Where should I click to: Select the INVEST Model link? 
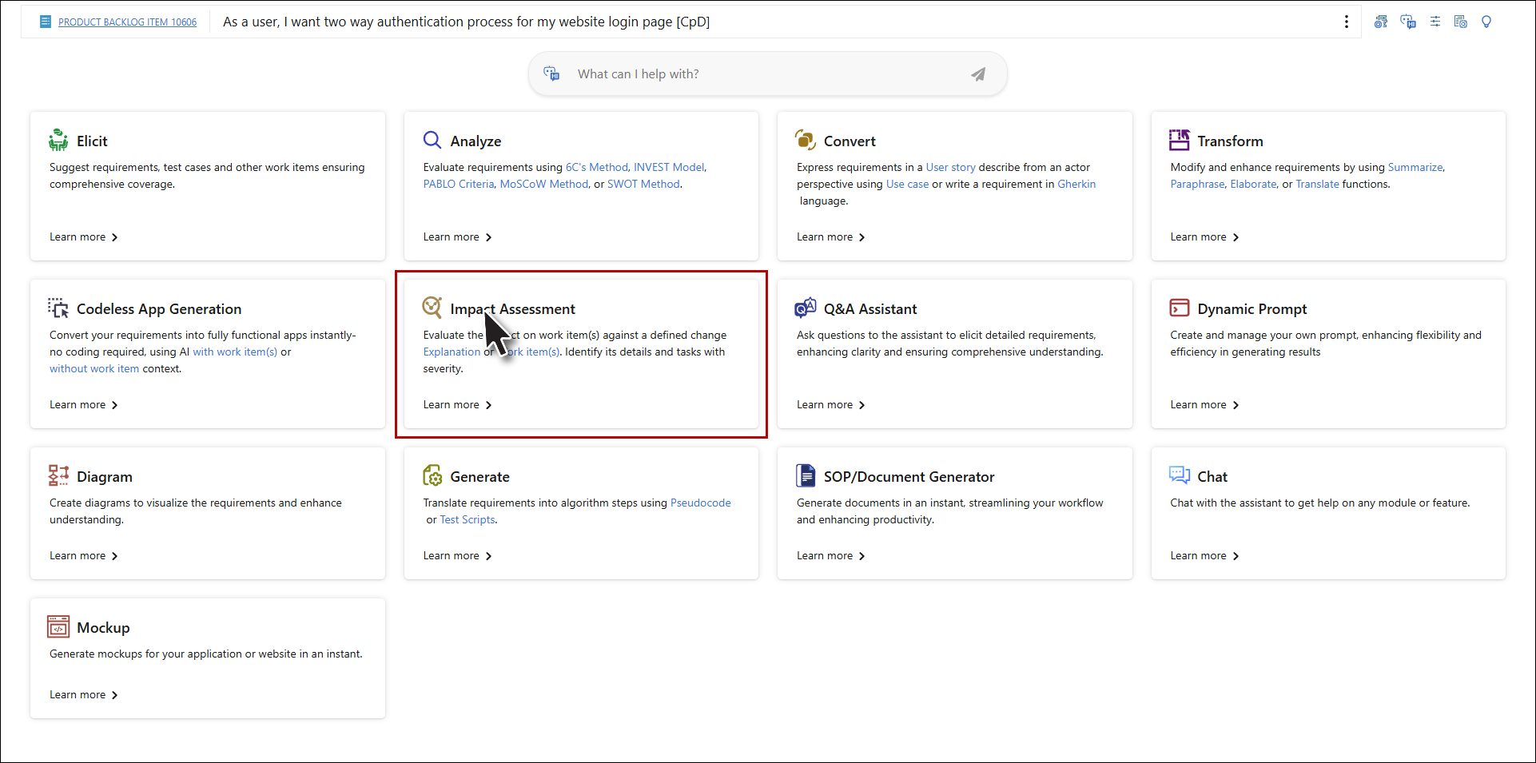coord(669,167)
